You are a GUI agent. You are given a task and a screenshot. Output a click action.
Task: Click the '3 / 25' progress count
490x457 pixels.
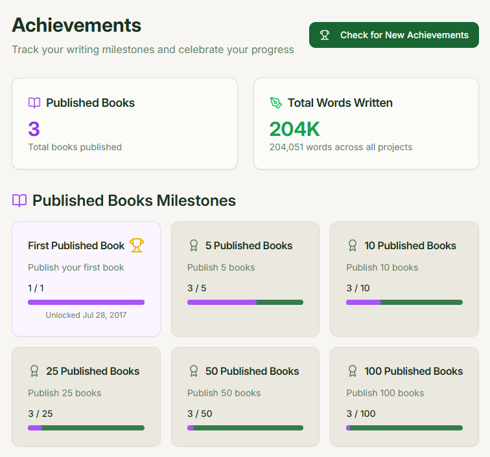40,414
